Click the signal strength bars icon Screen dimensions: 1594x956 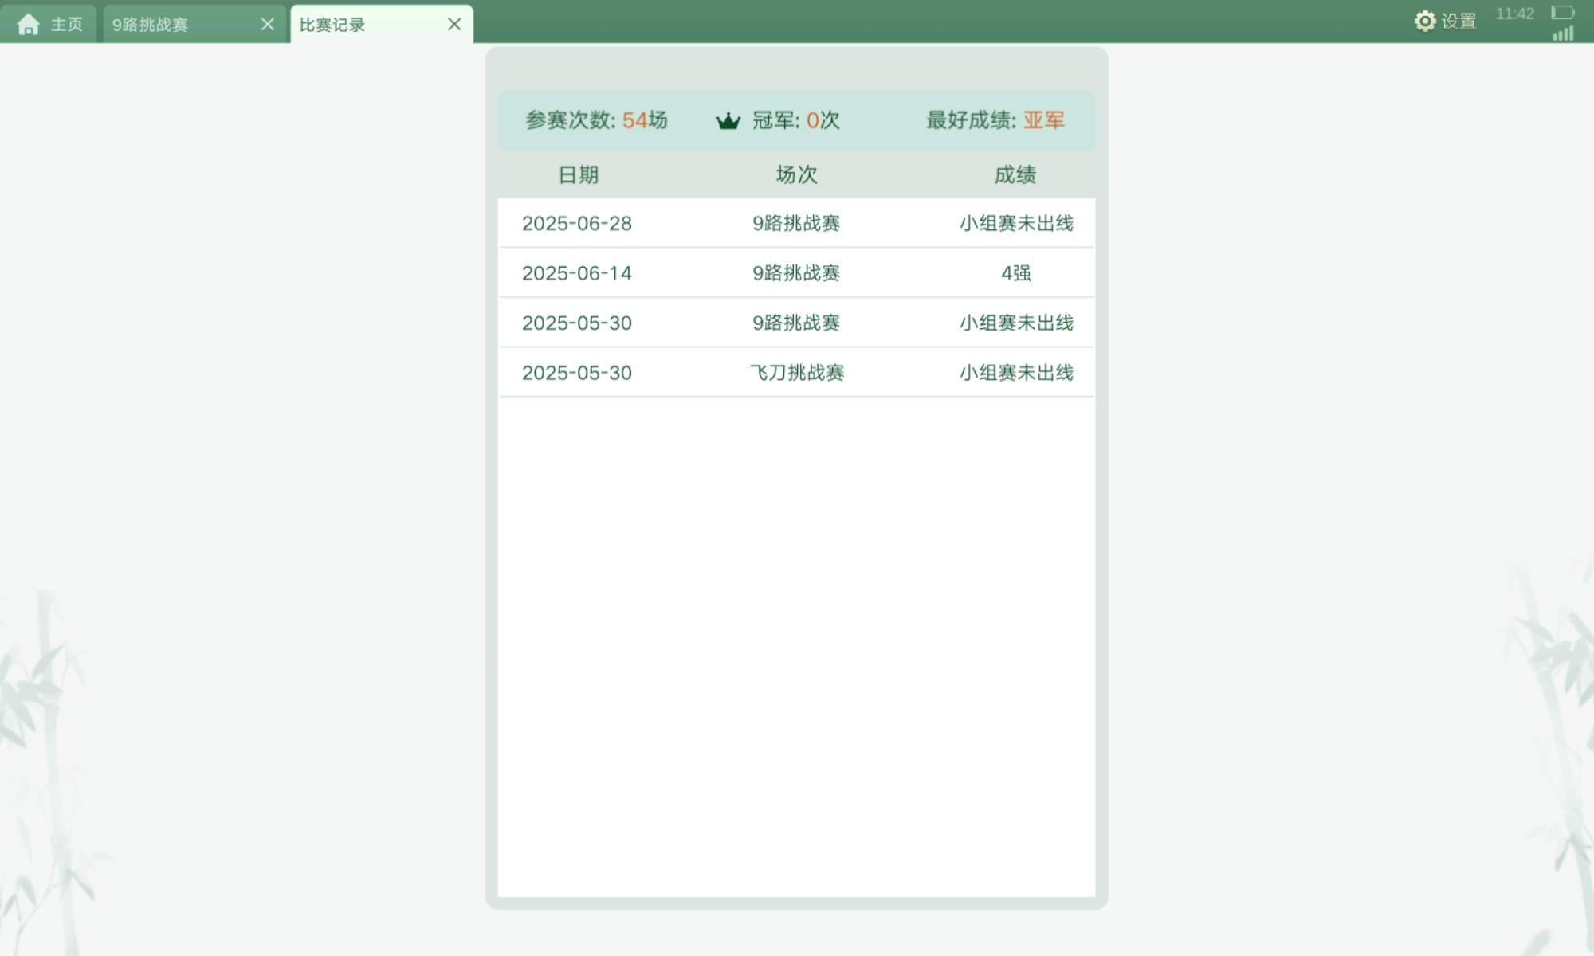pos(1563,33)
